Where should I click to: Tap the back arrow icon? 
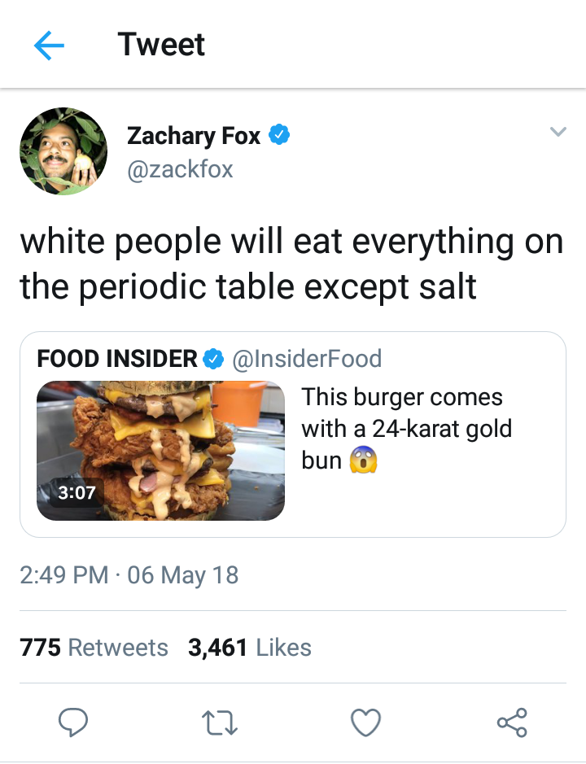[49, 46]
